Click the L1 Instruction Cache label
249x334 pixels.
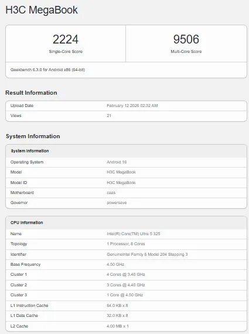29,305
